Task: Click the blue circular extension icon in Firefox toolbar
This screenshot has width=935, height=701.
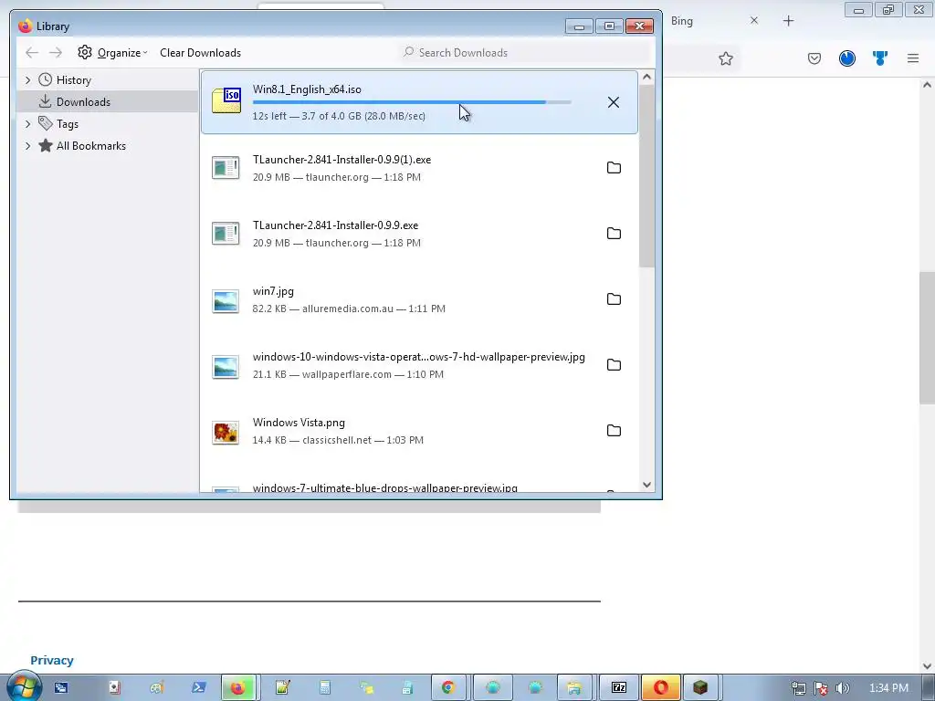Action: tap(847, 58)
